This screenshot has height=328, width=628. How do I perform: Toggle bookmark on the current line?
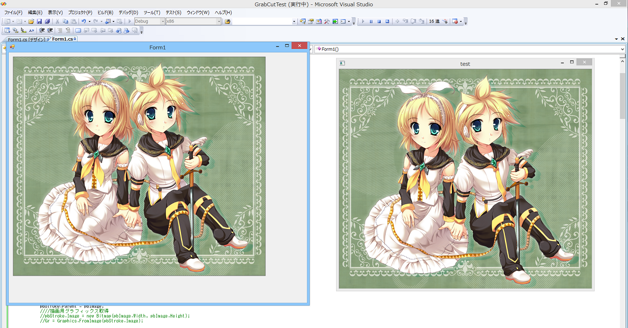pyautogui.click(x=78, y=30)
